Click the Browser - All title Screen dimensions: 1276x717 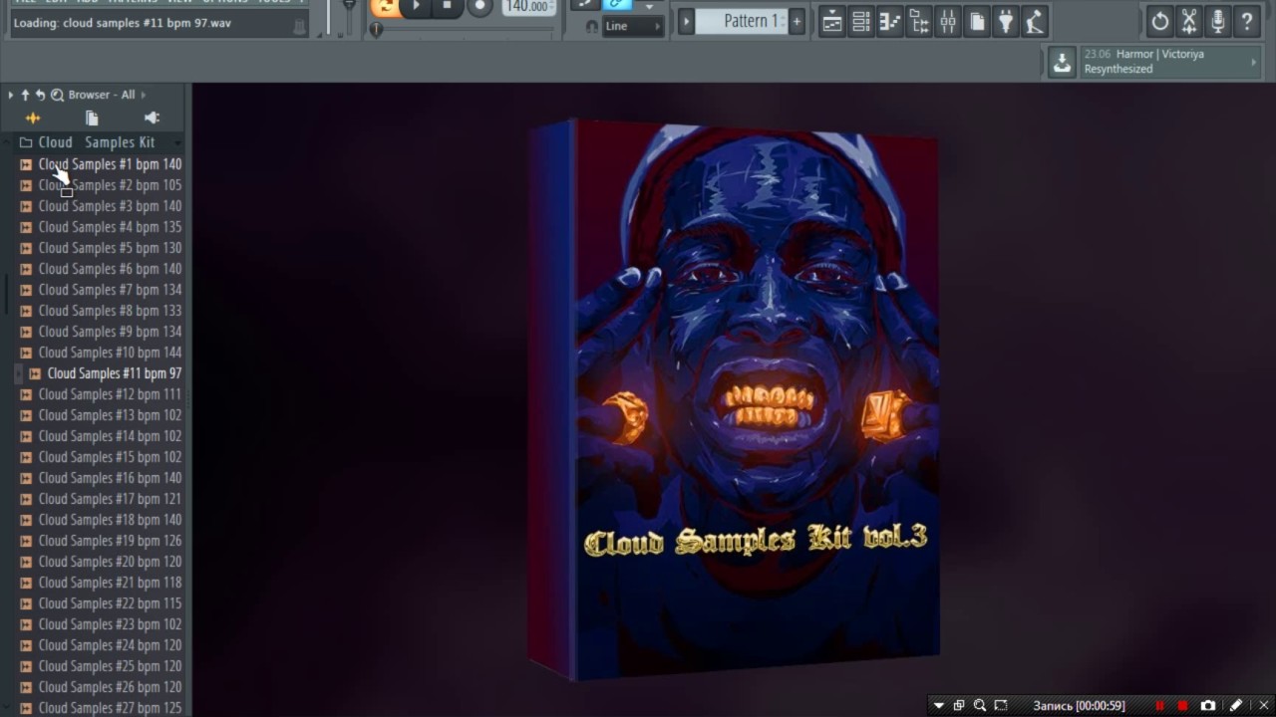point(102,95)
